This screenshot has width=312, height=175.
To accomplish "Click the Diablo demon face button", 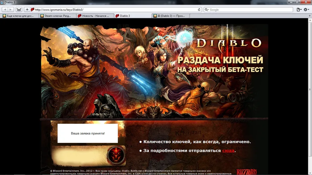I will tap(116, 155).
